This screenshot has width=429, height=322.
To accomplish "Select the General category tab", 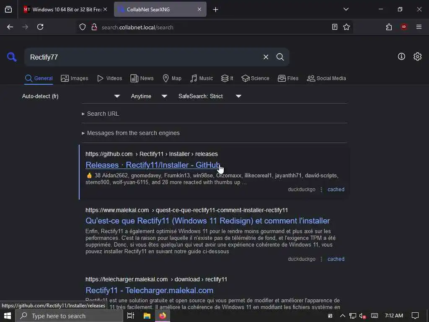I will click(x=39, y=78).
